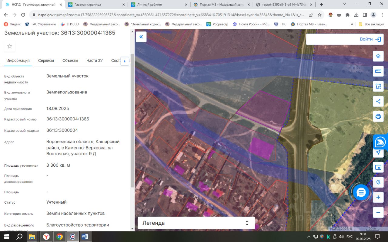The width and height of the screenshot is (388, 242).
Task: Click the Учтенный status value
Action: coord(56,202)
